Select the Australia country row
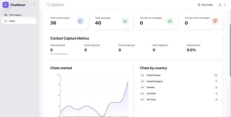 (179, 93)
